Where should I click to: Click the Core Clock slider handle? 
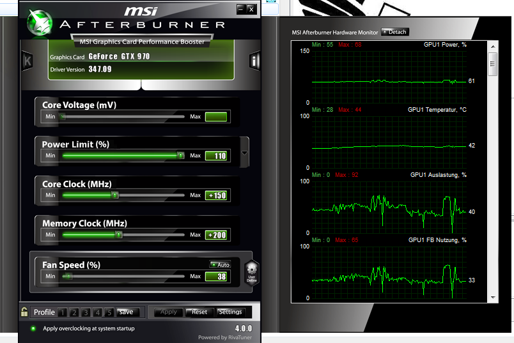[x=114, y=195]
